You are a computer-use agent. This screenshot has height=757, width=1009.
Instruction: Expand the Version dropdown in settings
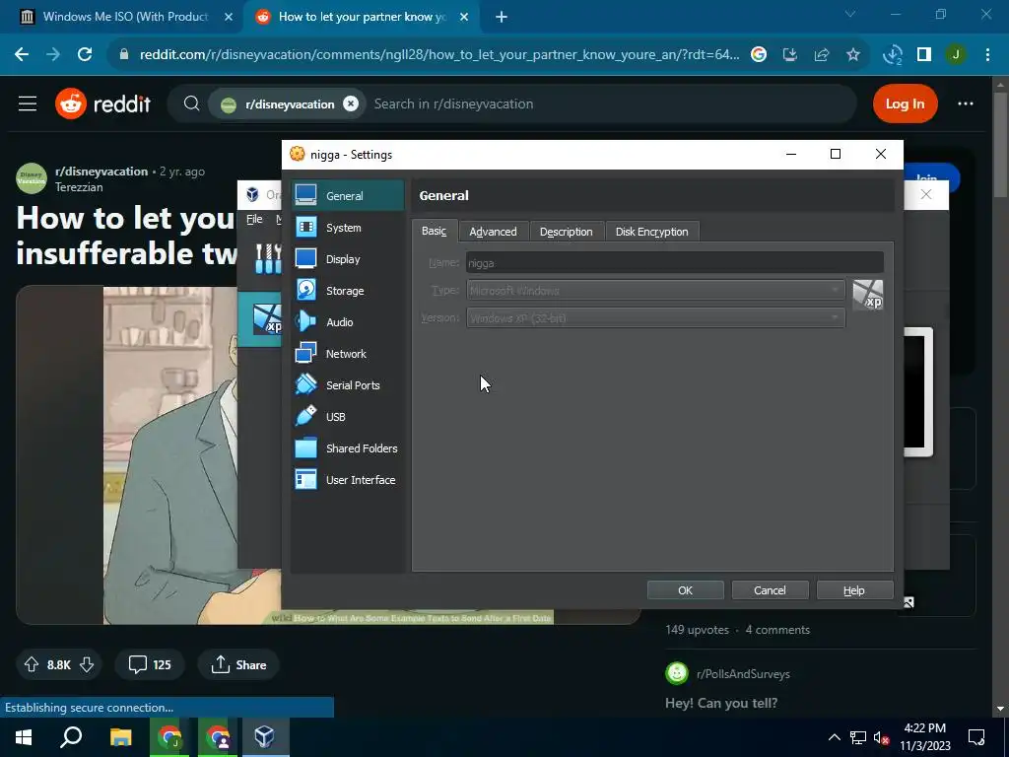pyautogui.click(x=655, y=317)
